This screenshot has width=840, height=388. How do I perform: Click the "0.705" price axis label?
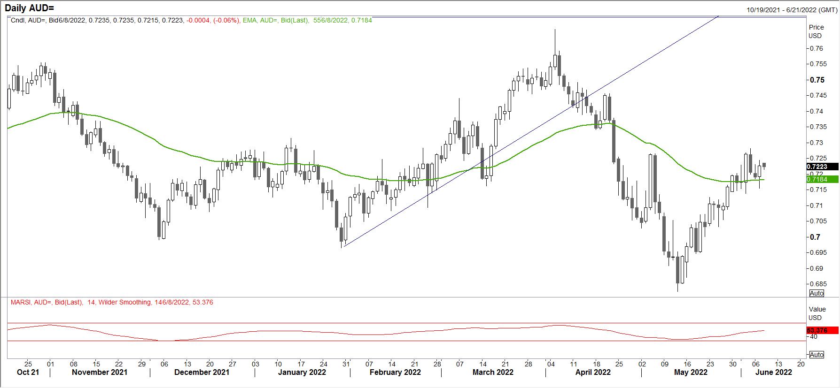[x=818, y=221]
